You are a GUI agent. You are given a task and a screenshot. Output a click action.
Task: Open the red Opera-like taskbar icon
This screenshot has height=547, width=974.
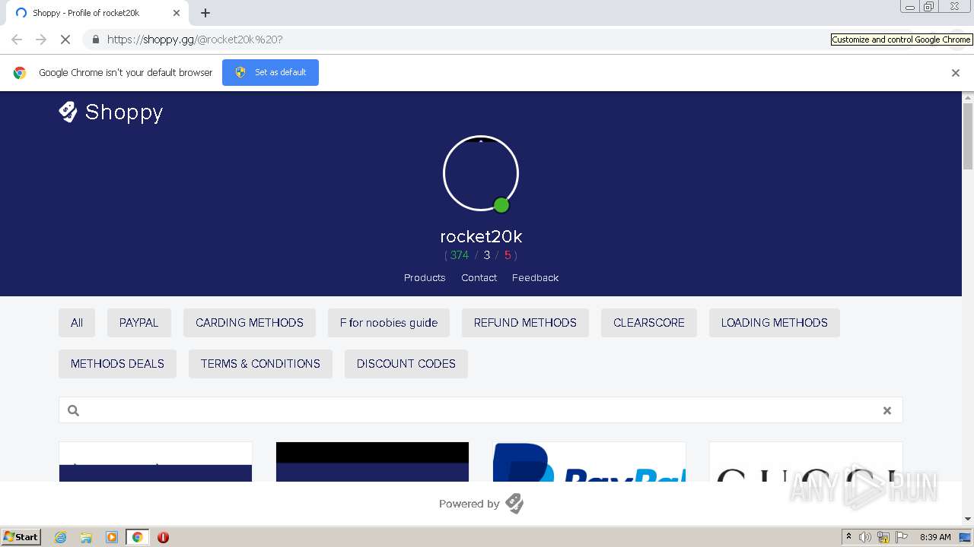tap(163, 537)
